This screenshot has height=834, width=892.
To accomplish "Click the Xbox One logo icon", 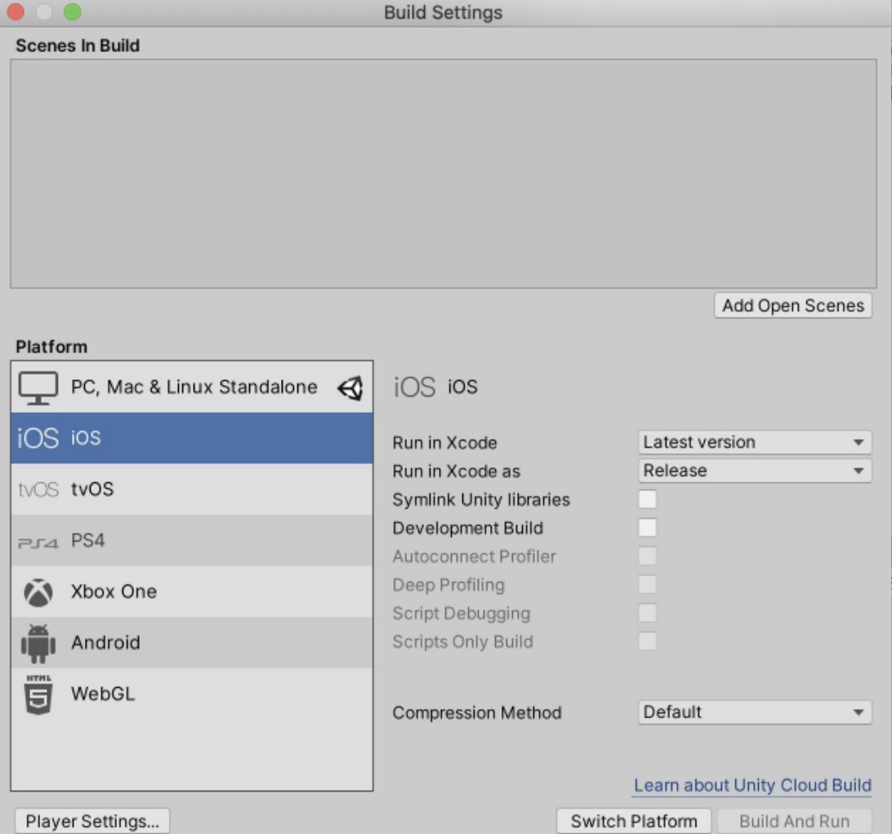I will click(38, 592).
